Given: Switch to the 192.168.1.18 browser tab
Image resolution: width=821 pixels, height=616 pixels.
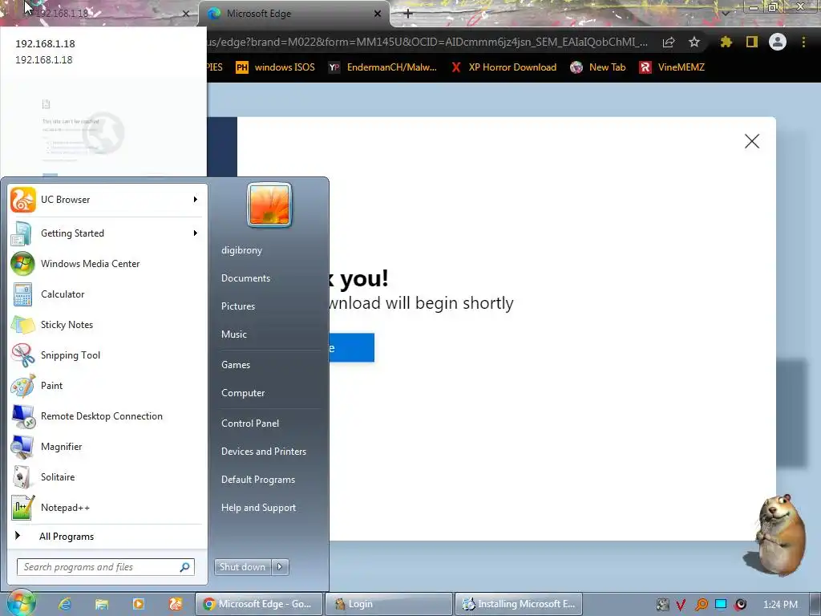Looking at the screenshot, I should (99, 14).
